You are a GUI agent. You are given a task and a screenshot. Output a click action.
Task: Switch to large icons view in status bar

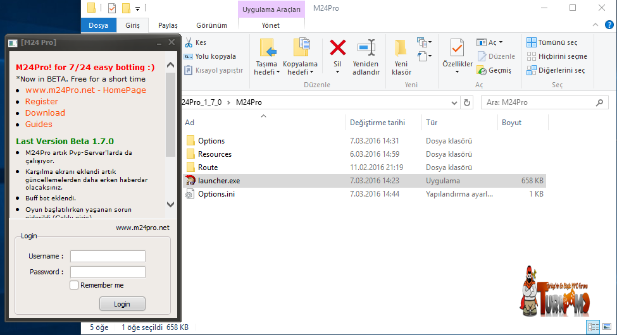(x=607, y=327)
